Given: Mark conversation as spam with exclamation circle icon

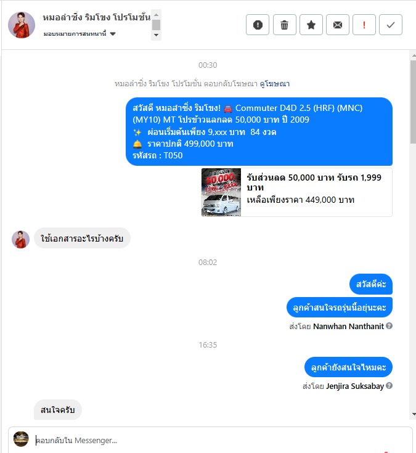Looking at the screenshot, I should tap(258, 25).
